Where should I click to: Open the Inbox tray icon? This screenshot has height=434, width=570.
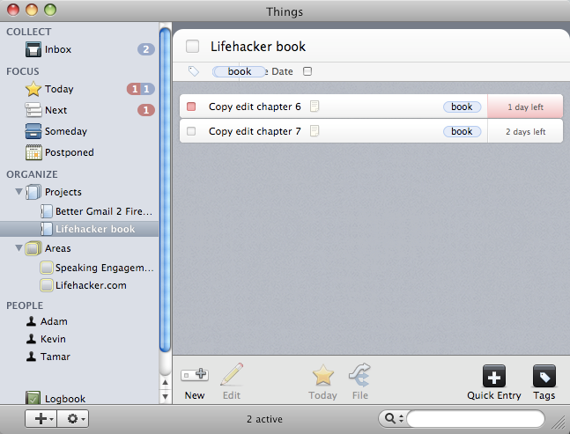tap(33, 49)
